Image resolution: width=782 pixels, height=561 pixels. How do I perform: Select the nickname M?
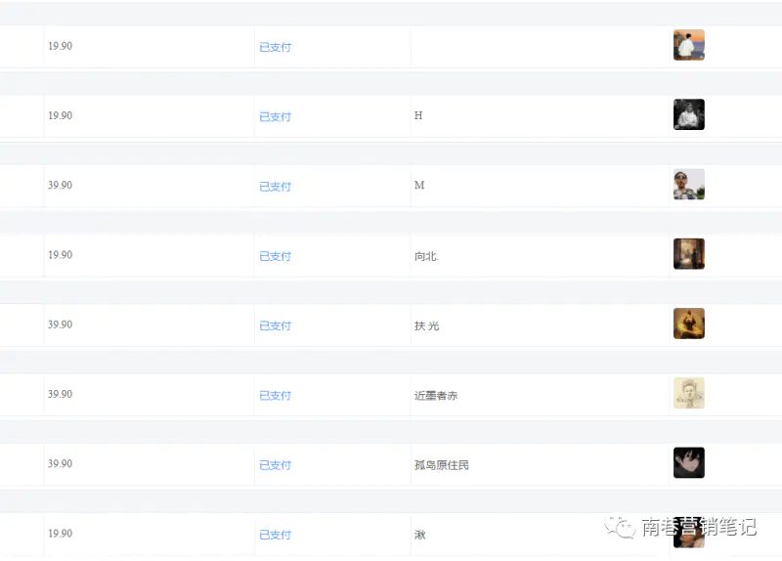[x=419, y=185]
